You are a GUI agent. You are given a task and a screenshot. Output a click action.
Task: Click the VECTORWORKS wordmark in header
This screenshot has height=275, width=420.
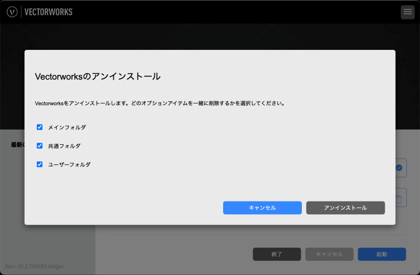(x=49, y=12)
